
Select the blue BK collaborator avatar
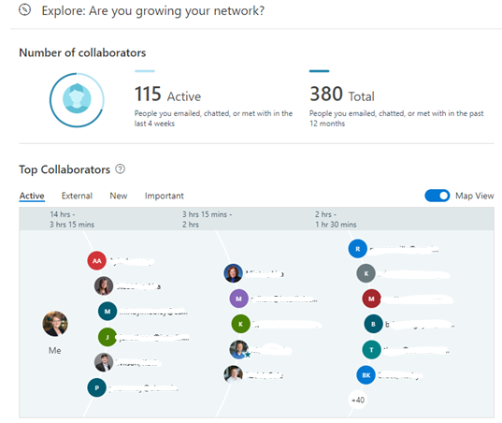[366, 374]
